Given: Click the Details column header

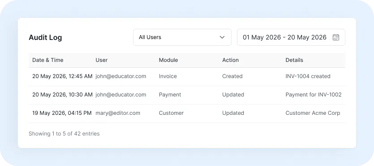Looking at the screenshot, I should [294, 60].
